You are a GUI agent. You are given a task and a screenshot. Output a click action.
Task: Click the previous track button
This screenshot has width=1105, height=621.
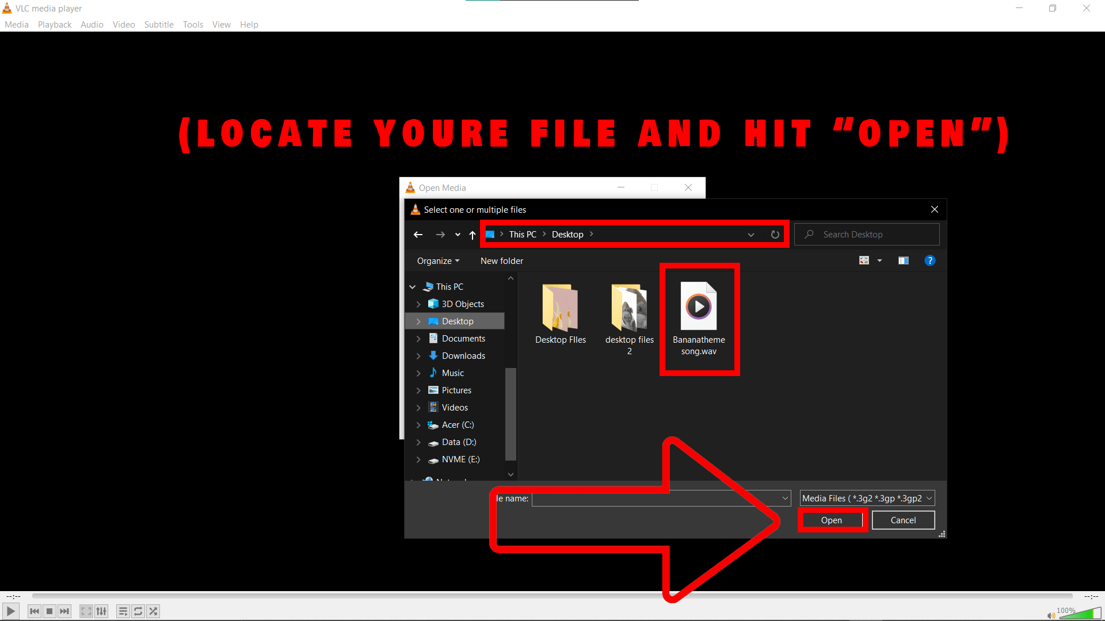click(34, 611)
